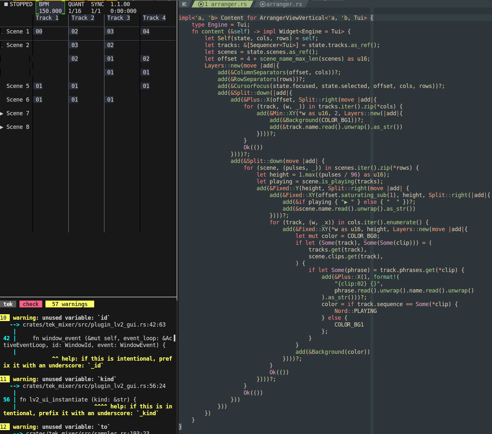
Task: Select the Scene 2 row label
Action: pyautogui.click(x=18, y=45)
